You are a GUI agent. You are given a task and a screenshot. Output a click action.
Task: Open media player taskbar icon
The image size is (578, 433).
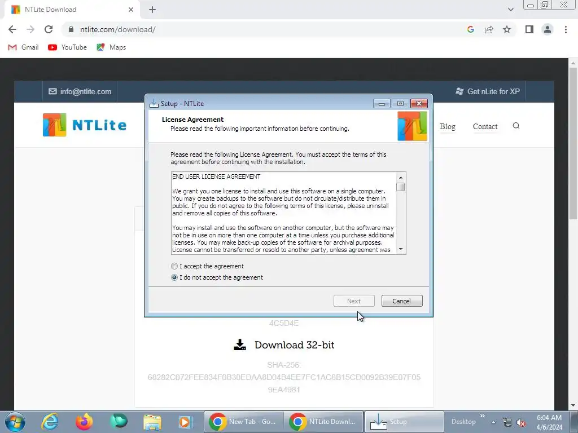(x=185, y=422)
